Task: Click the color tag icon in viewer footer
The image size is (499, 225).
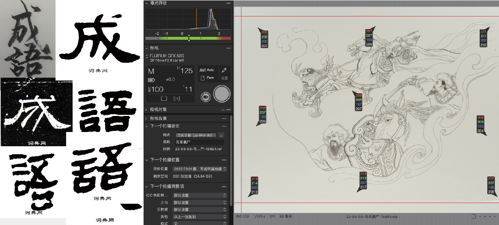Action: pyautogui.click(x=473, y=217)
